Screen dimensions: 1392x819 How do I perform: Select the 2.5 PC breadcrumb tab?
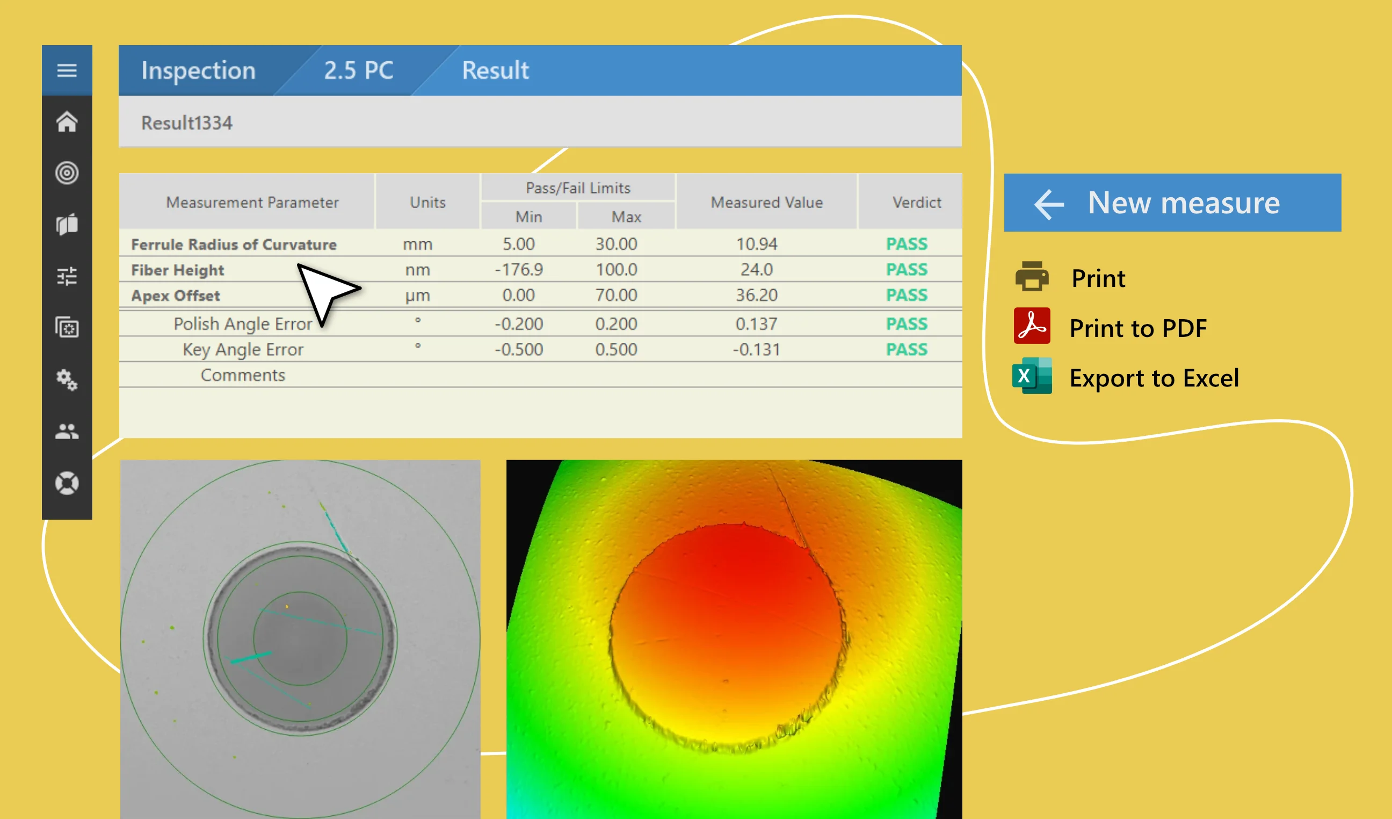[x=358, y=70]
